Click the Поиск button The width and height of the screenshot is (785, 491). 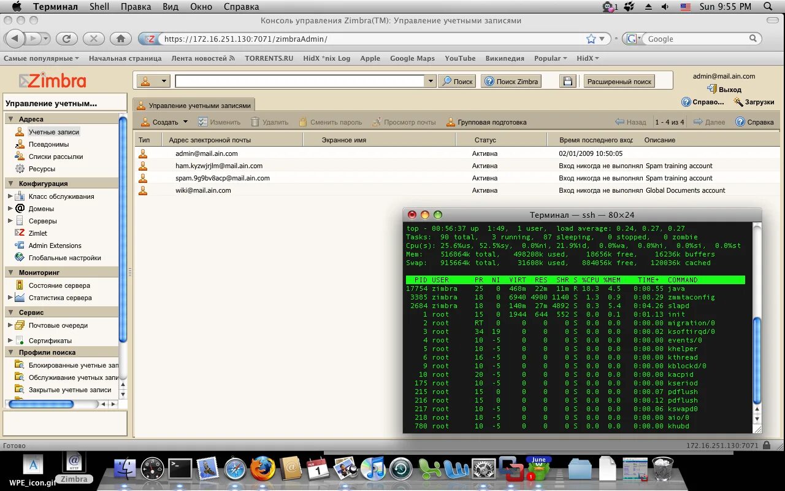[x=457, y=81]
